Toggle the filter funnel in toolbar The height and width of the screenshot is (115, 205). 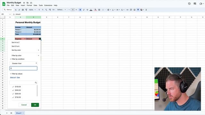click(138, 10)
